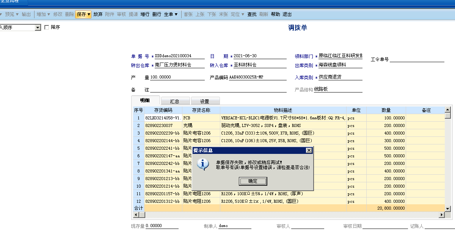Click the 备注 column header in the table
The height and width of the screenshot is (246, 455).
pyautogui.click(x=426, y=110)
